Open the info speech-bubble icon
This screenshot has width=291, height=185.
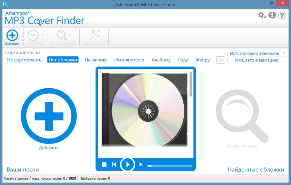pyautogui.click(x=272, y=15)
